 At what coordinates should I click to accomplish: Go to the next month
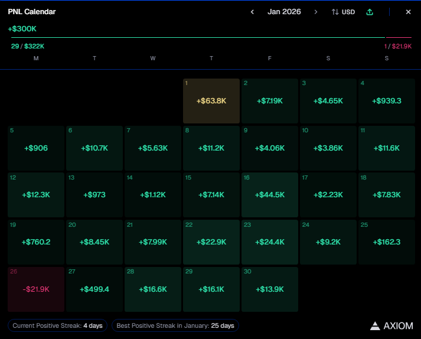[x=316, y=12]
